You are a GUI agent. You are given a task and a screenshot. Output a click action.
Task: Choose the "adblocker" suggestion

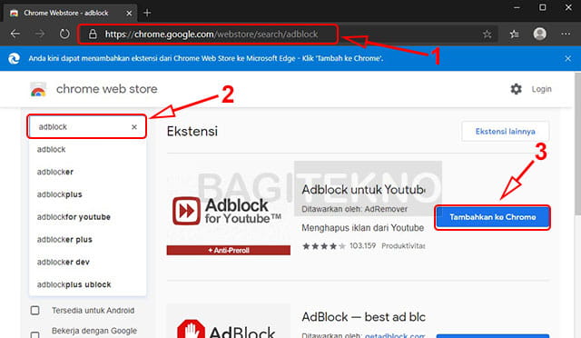click(87, 172)
